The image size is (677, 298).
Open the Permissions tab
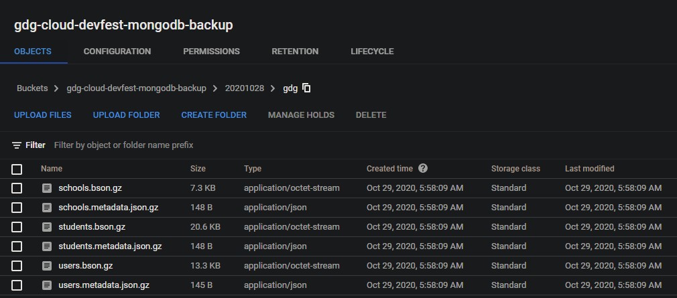click(x=211, y=52)
